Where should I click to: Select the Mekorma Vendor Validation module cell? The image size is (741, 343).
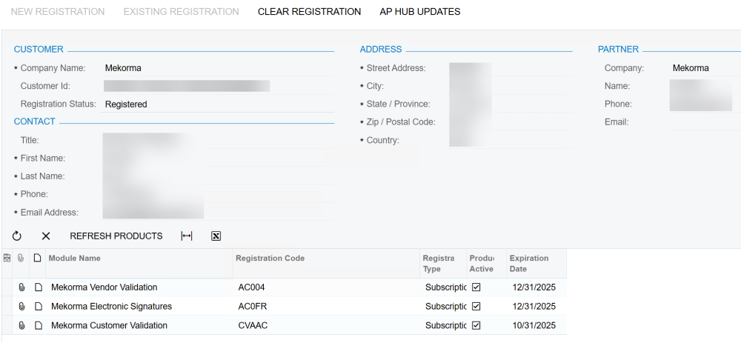coord(139,287)
